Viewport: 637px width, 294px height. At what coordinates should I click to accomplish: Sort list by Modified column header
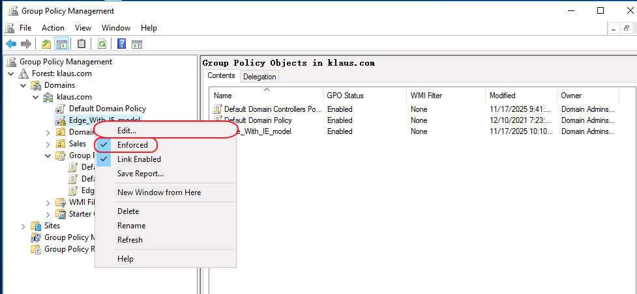tap(502, 96)
